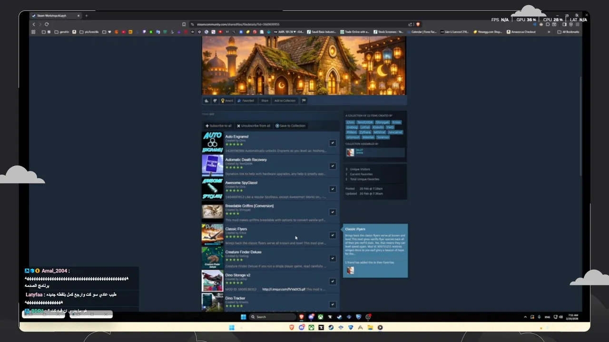
Task: Toggle the subscribe checkbox for Automatic Death Recovery
Action: click(x=333, y=166)
